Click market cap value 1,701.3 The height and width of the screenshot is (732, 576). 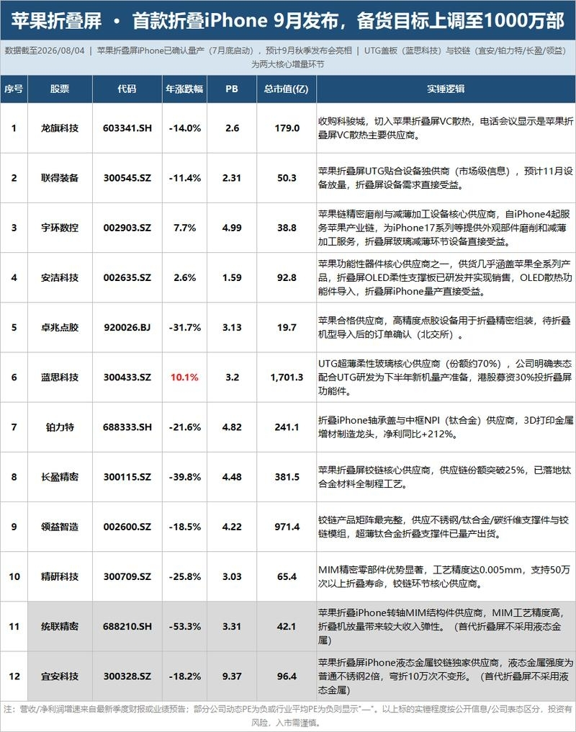click(x=287, y=378)
